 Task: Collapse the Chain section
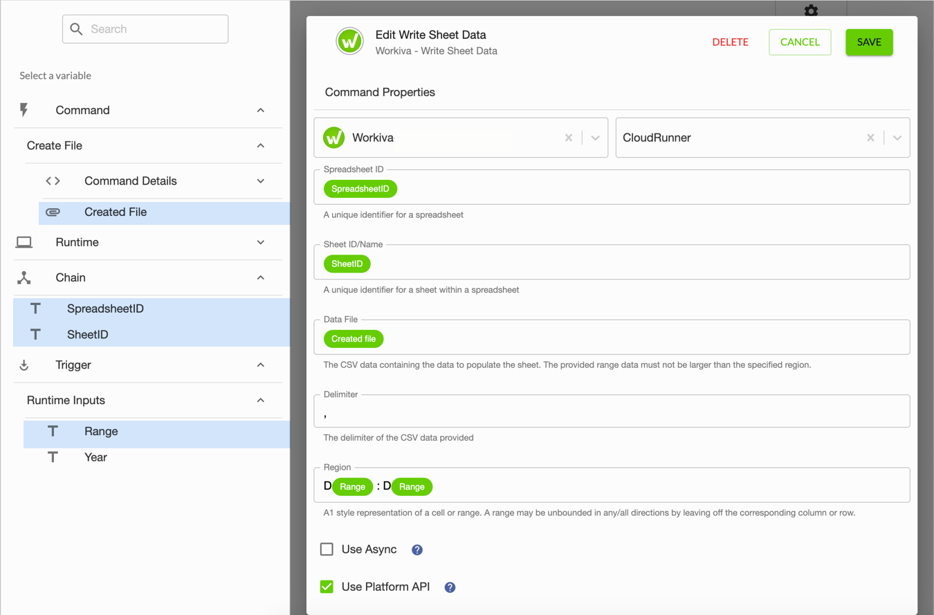(261, 277)
